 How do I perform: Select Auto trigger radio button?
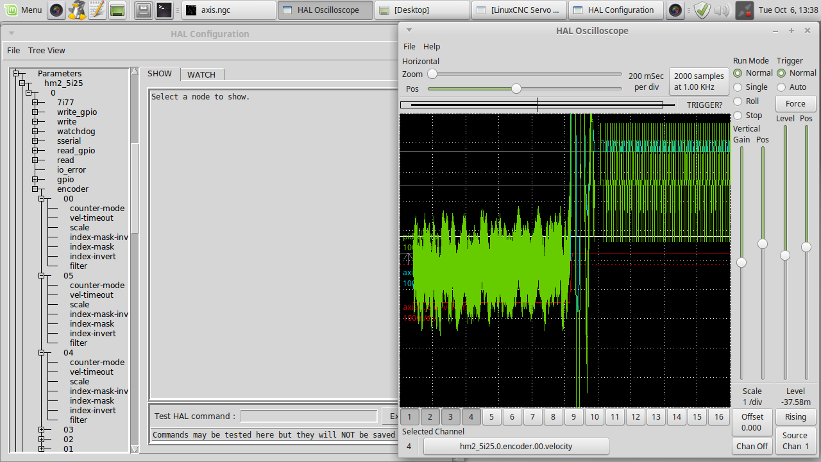click(x=781, y=87)
